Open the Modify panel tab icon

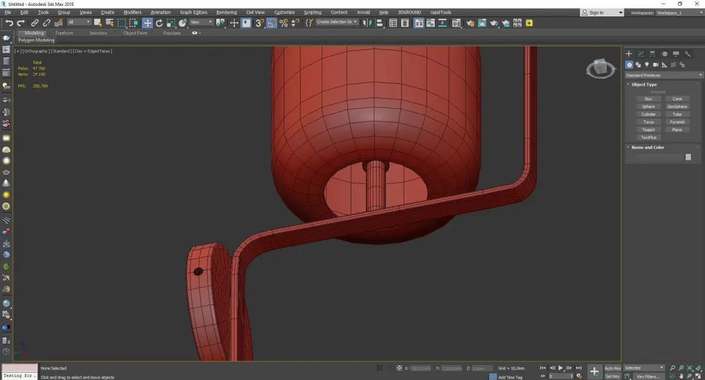[x=640, y=54]
